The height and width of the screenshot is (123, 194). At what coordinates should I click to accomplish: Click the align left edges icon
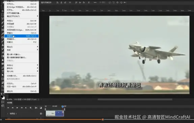pyautogui.click(x=57, y=2)
